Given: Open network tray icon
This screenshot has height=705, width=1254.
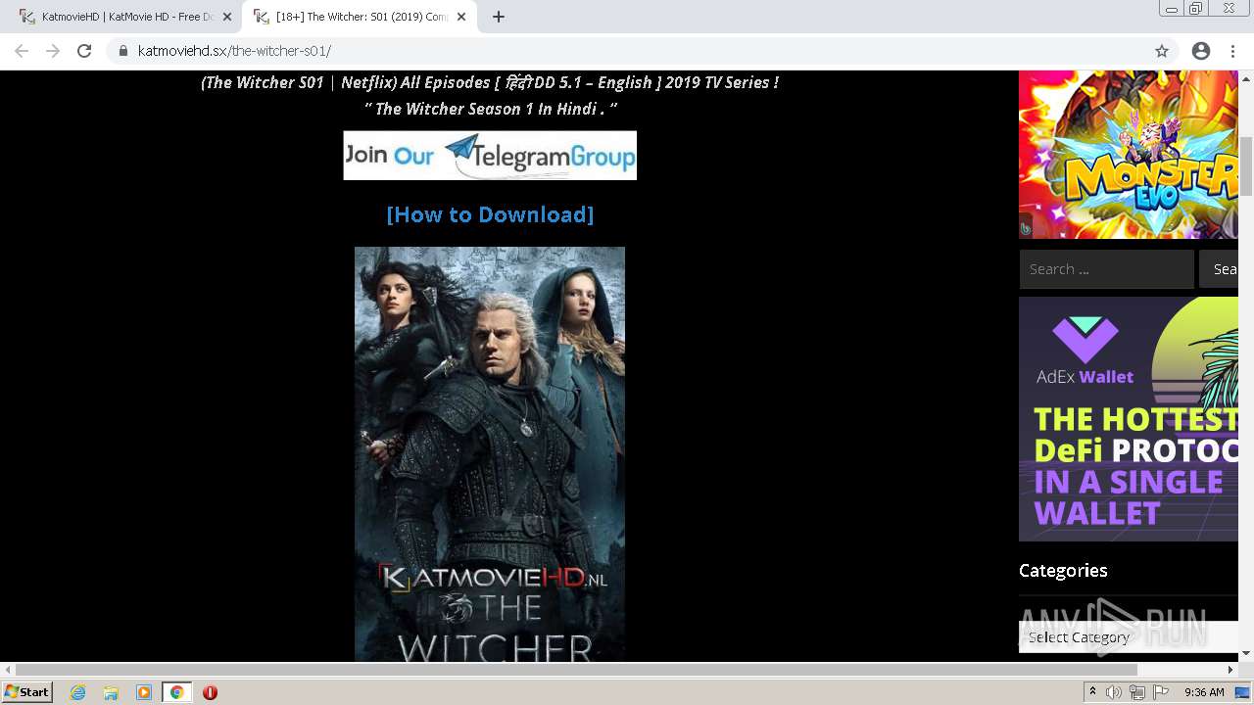Looking at the screenshot, I should point(1137,692).
